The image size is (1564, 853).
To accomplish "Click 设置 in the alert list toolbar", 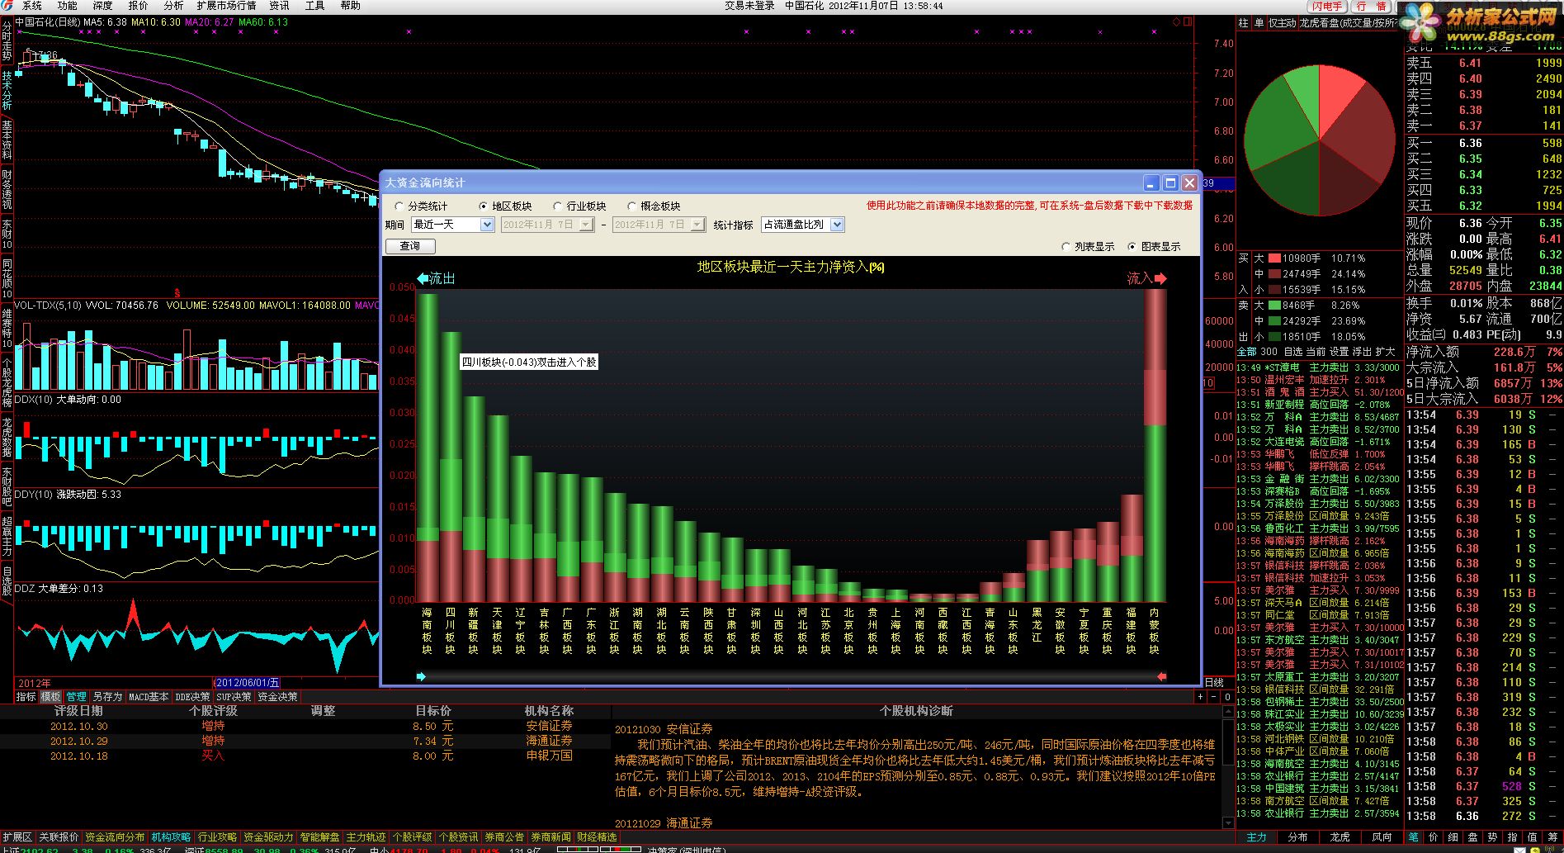I will tap(1340, 352).
